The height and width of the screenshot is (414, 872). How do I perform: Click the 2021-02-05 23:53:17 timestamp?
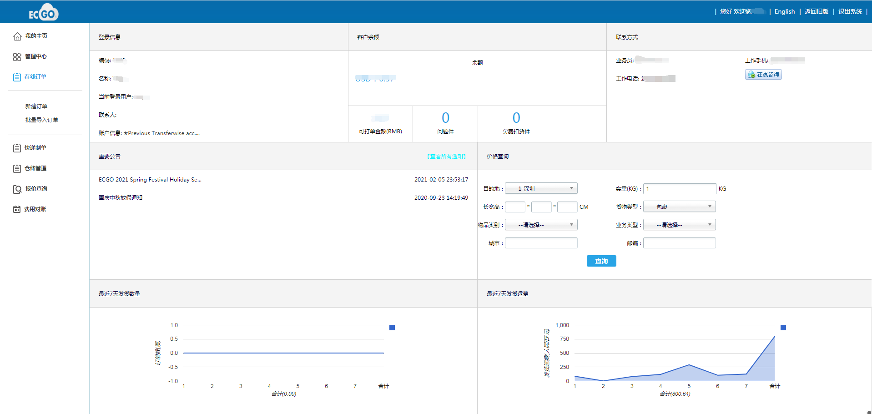coord(441,180)
